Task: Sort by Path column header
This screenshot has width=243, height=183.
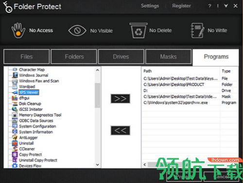Action: [148, 71]
